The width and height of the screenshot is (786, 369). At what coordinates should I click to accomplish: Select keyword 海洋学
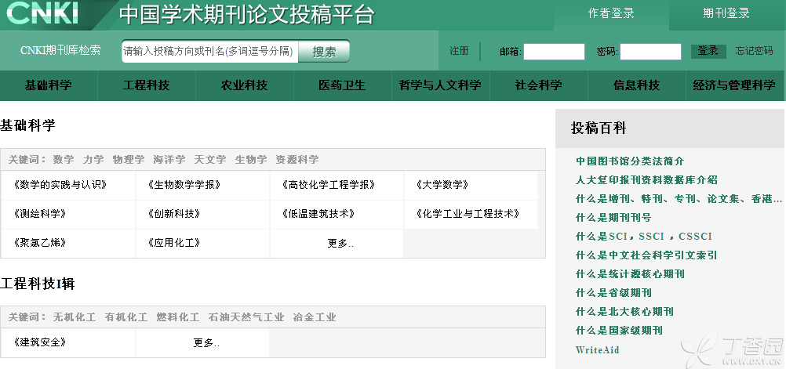coord(169,160)
